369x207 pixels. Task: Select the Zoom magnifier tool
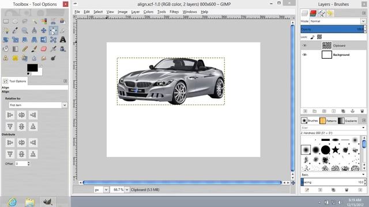coord(25,30)
